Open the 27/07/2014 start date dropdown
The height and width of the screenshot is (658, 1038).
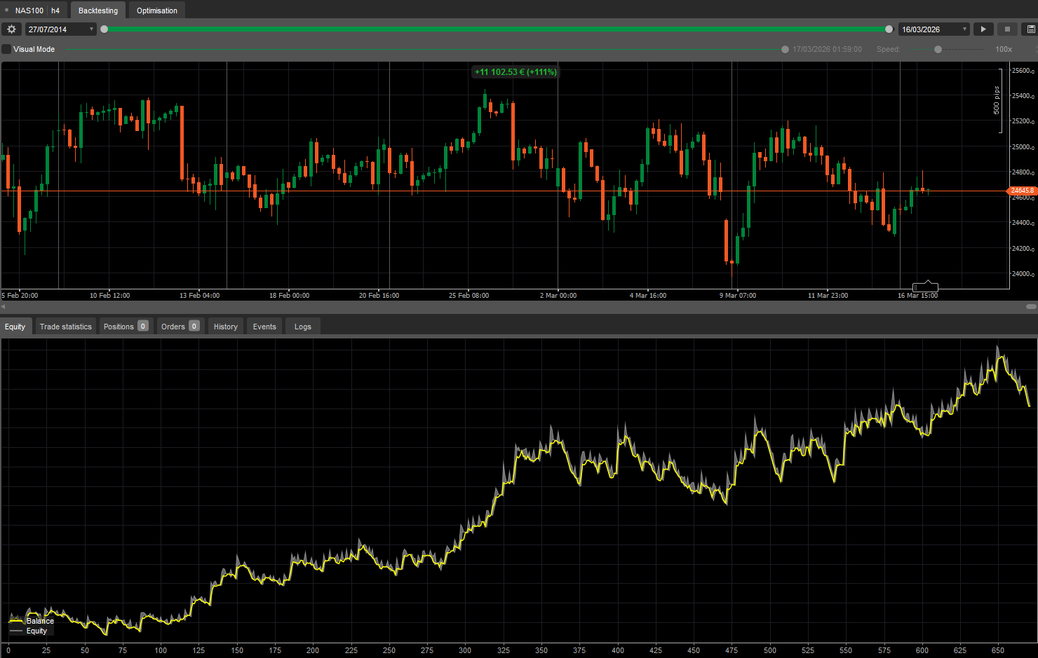click(x=90, y=29)
